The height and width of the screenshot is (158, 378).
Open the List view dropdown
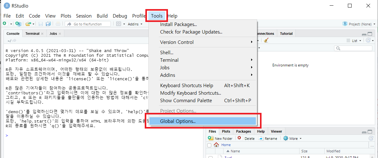354,41
